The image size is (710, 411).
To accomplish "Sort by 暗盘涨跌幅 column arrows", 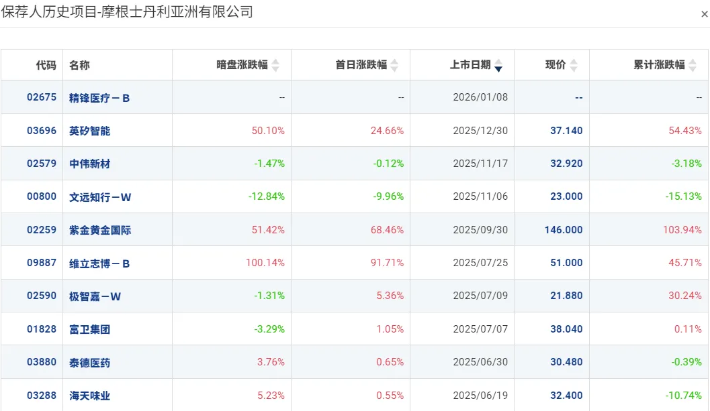I will point(275,65).
